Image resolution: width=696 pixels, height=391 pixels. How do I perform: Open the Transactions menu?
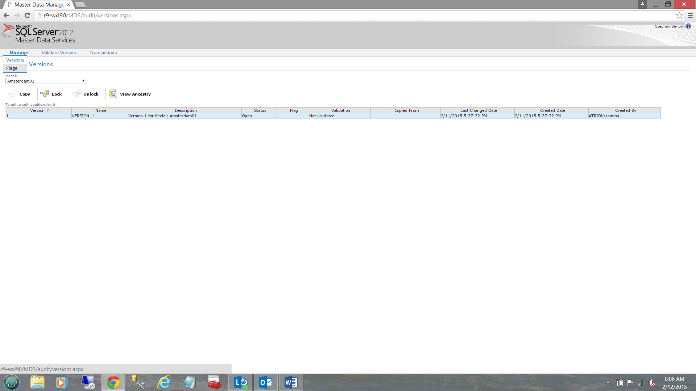coord(103,53)
